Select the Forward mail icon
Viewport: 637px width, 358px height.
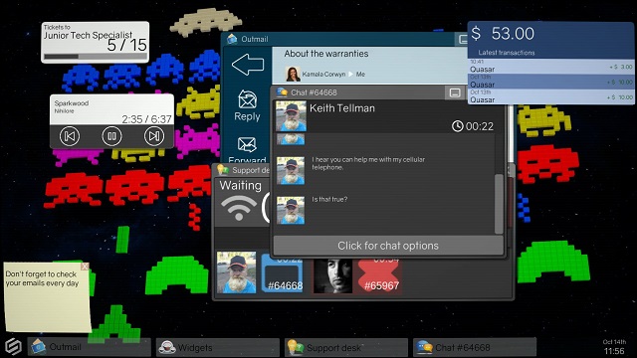(x=247, y=145)
